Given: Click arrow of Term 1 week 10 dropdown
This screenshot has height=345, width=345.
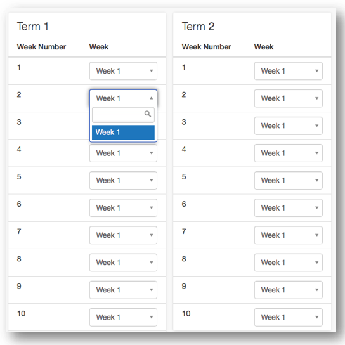Looking at the screenshot, I should tap(152, 317).
